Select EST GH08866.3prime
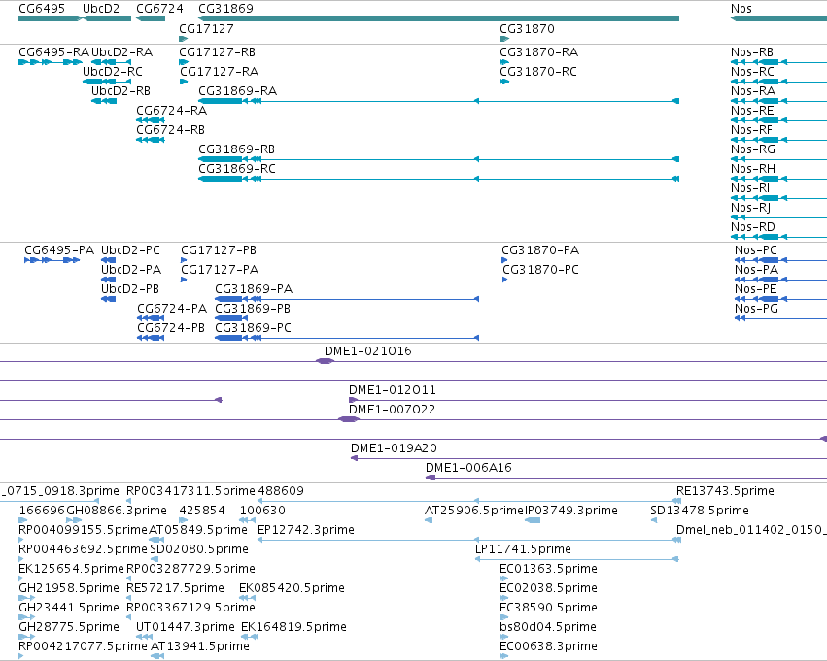Image resolution: width=827 pixels, height=661 pixels. pyautogui.click(x=117, y=511)
